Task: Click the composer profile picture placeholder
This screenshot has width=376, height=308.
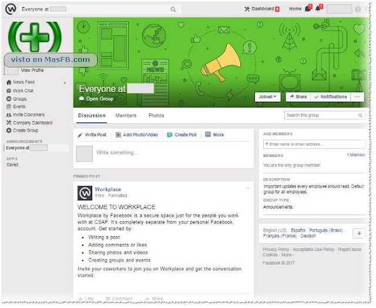Action: point(84,153)
